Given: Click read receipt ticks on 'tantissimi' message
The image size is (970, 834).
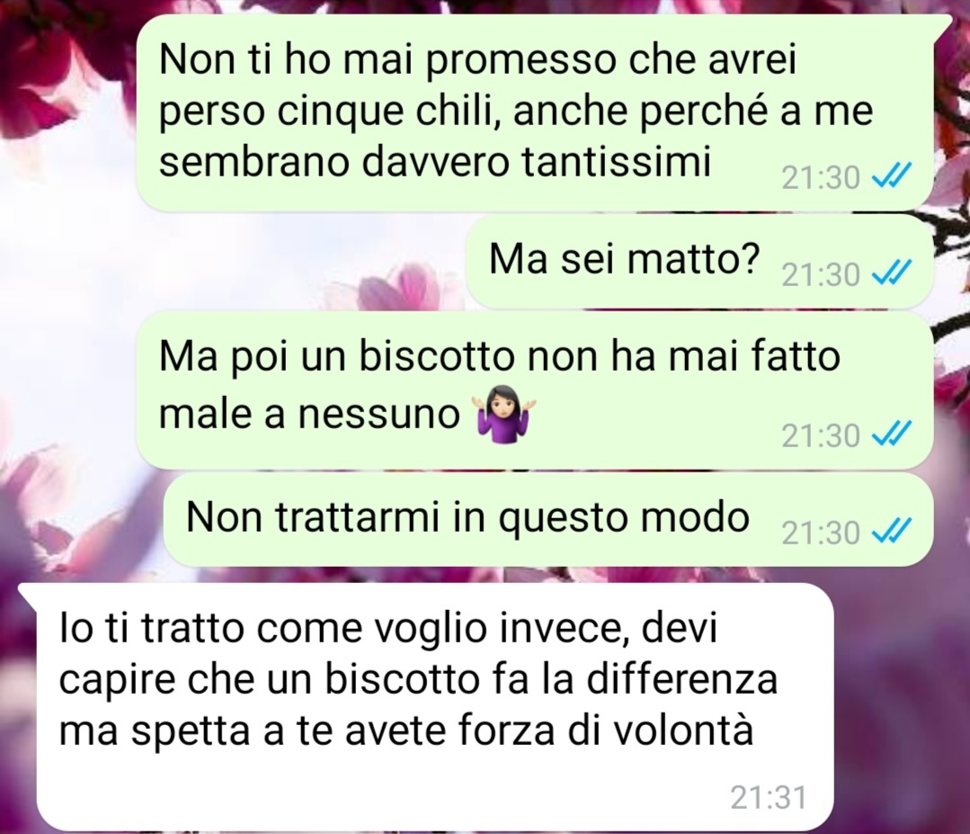Looking at the screenshot, I should (x=890, y=177).
